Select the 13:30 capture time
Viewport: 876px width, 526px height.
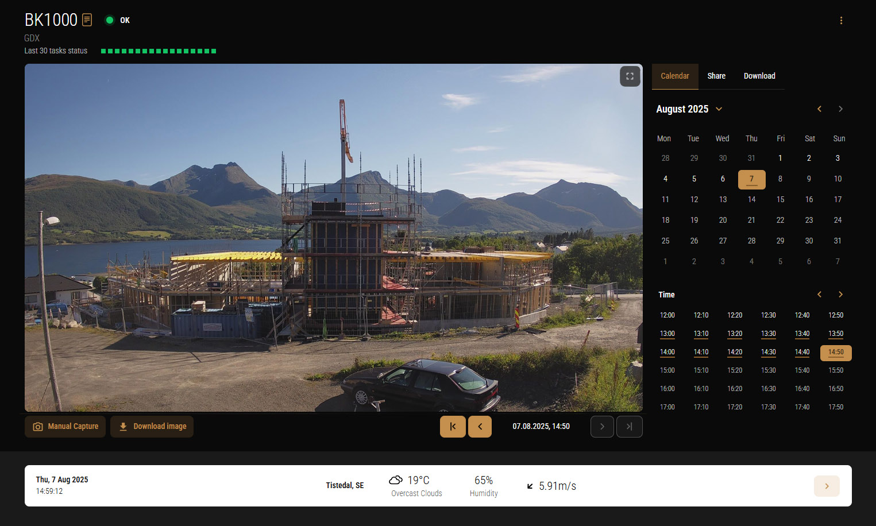768,334
